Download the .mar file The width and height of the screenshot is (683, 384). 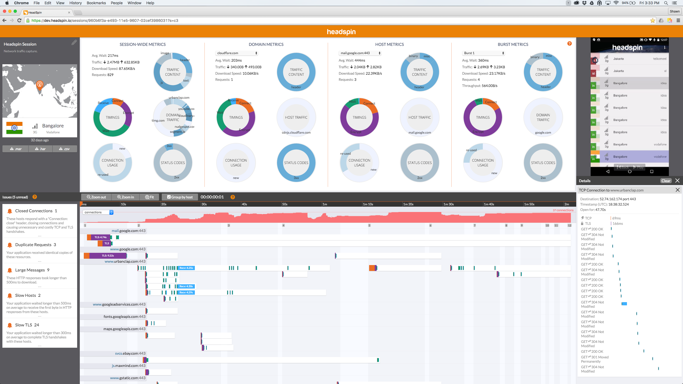click(15, 149)
